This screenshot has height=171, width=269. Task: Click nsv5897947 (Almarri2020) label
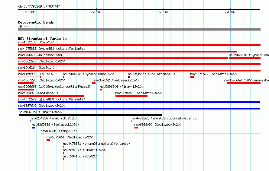tap(85, 150)
